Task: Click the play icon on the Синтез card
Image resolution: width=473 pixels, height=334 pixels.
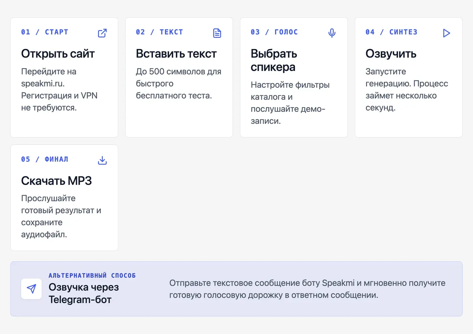Action: (447, 33)
